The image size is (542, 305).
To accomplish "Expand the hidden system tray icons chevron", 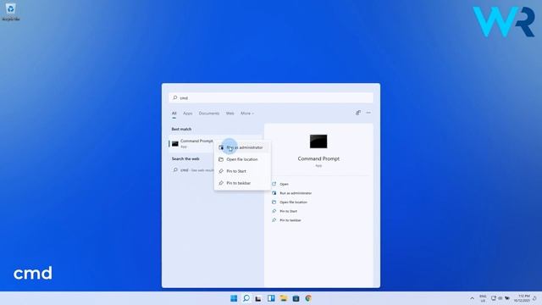I will (473, 298).
